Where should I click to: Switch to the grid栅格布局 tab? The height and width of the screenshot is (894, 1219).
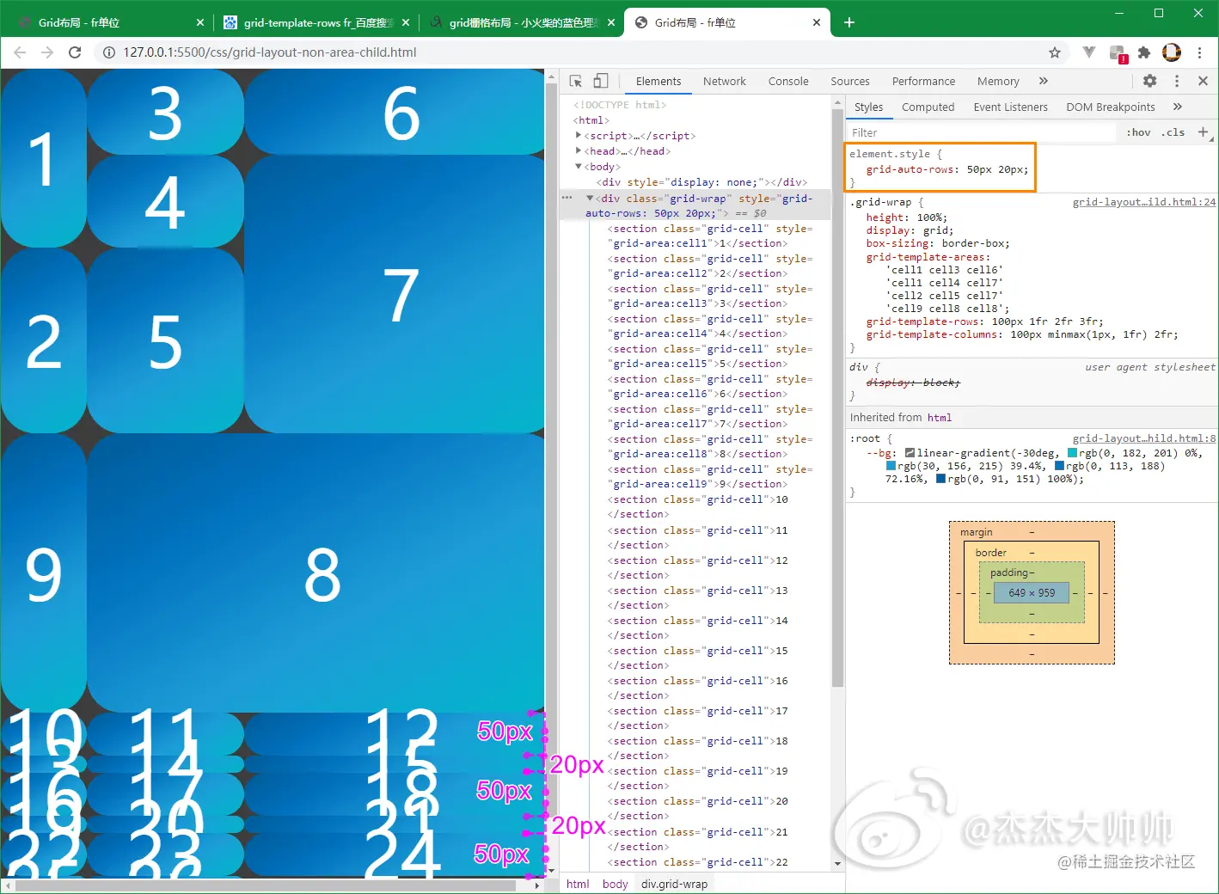[522, 22]
